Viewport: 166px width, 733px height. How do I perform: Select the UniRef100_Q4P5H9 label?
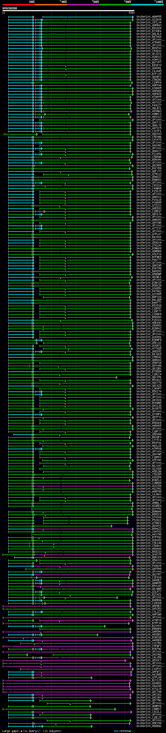tap(149, 569)
